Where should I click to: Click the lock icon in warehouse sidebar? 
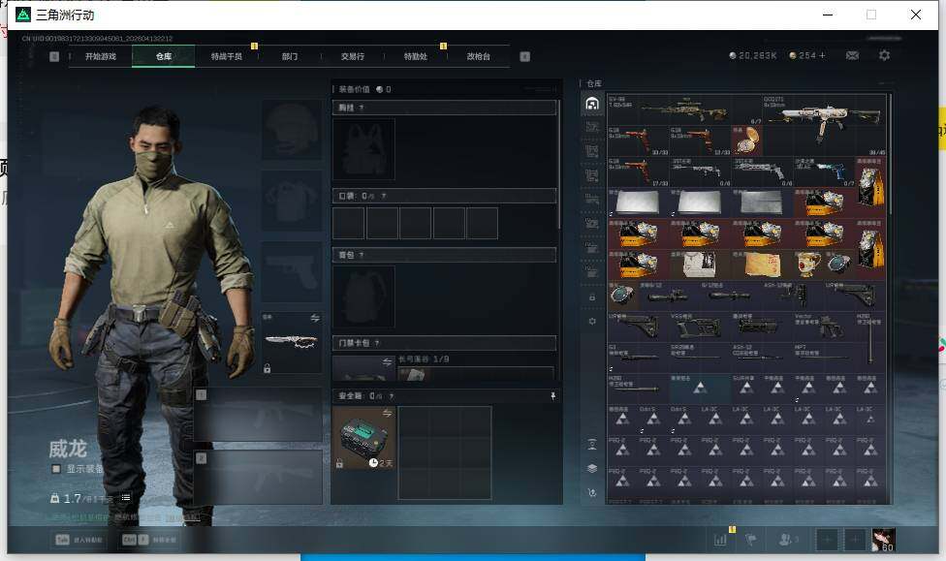pos(592,296)
